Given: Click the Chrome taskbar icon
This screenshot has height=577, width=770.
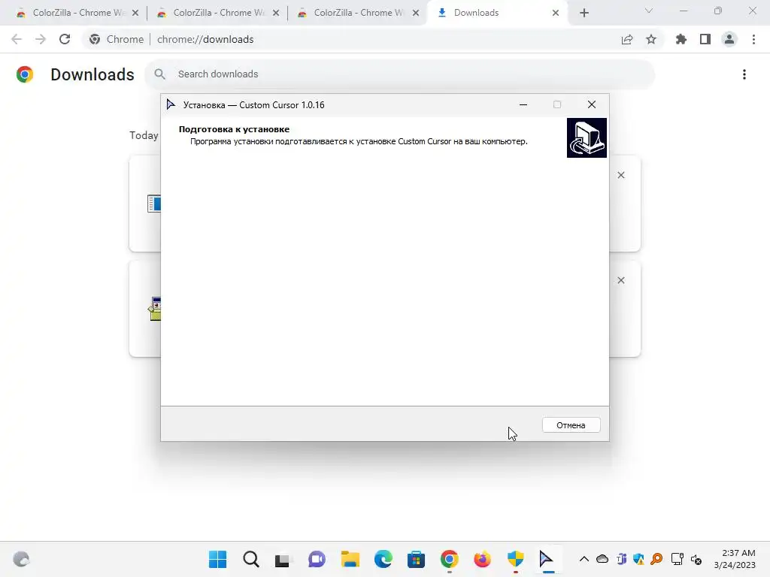Looking at the screenshot, I should click(x=450, y=559).
